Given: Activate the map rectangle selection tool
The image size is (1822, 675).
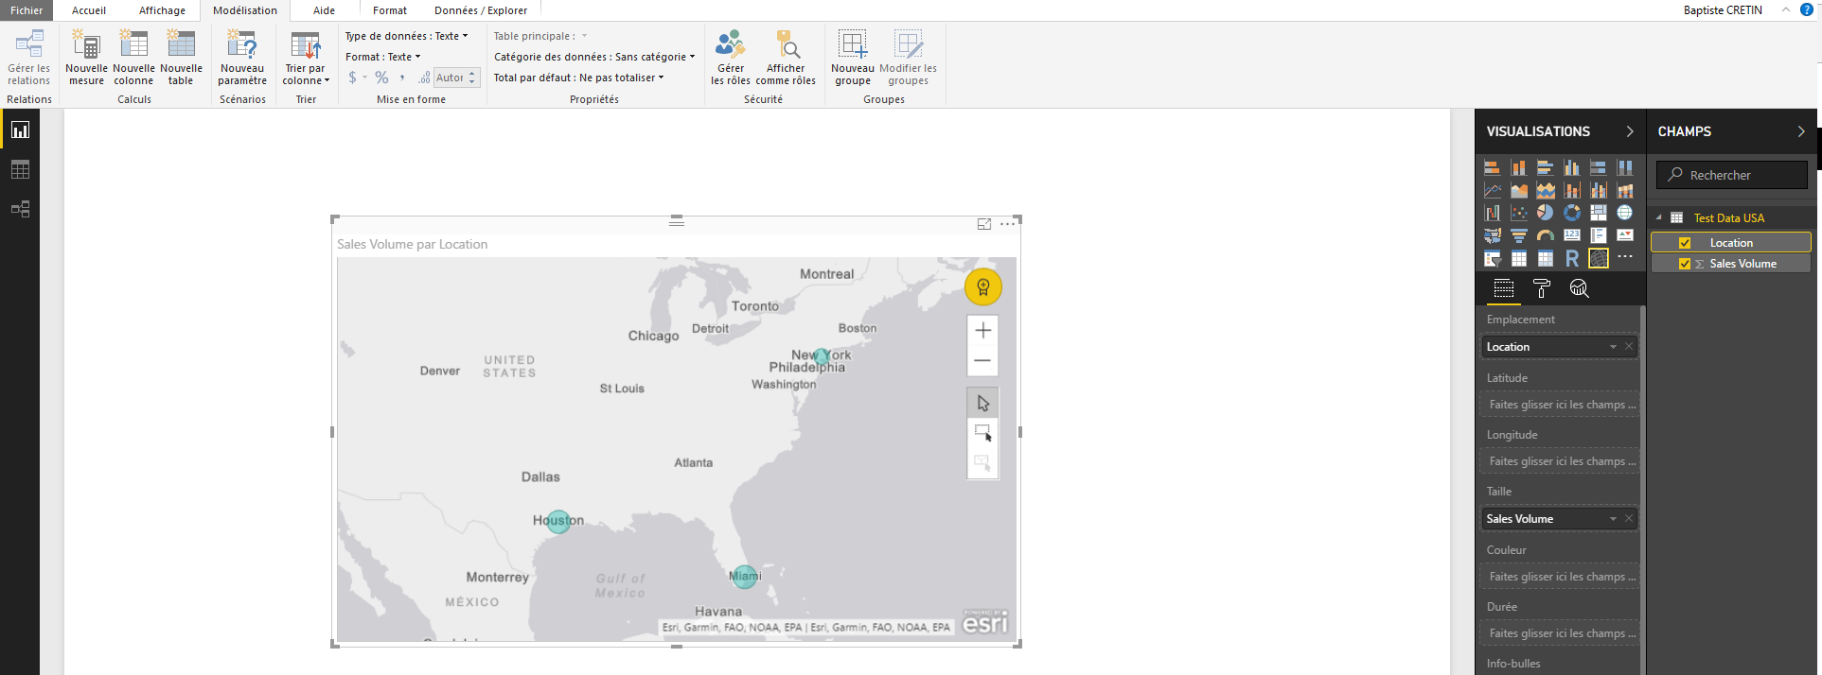Looking at the screenshot, I should (982, 433).
